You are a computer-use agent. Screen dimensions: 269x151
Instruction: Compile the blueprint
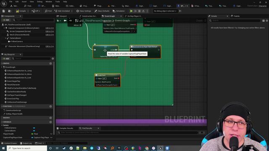pos(21,11)
